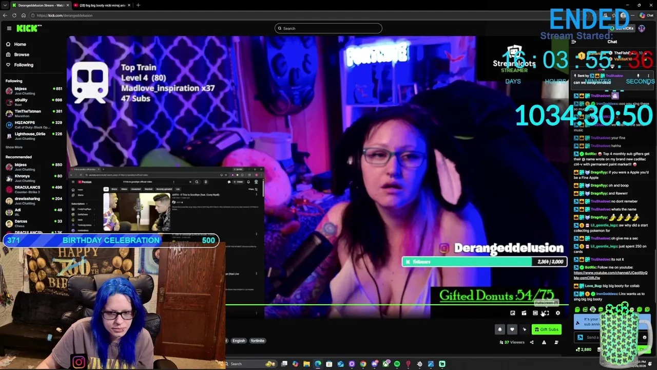Screen dimensions: 657x370
Task: Toggle mini player in video controls
Action: pyautogui.click(x=513, y=313)
